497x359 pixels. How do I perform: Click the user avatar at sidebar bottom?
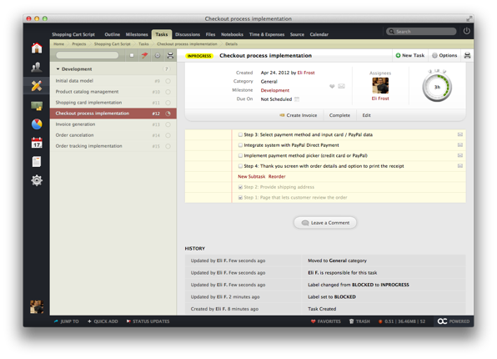[37, 306]
